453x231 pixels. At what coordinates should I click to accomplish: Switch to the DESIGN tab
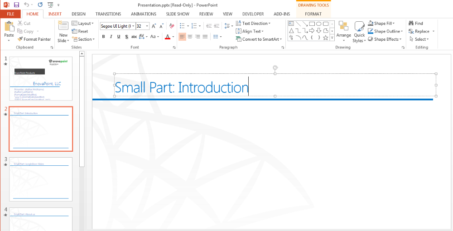coord(78,14)
